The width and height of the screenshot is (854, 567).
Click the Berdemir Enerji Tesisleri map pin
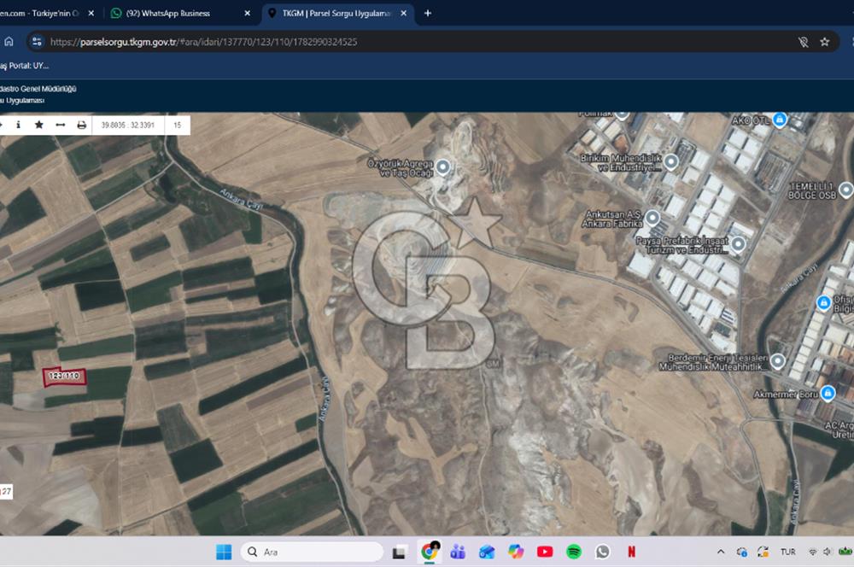click(778, 360)
